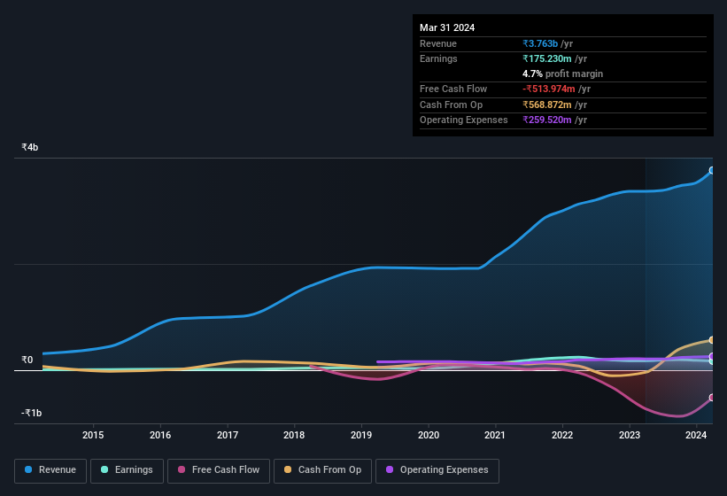Click the 2023 x-axis label
The image size is (727, 496).
(630, 435)
